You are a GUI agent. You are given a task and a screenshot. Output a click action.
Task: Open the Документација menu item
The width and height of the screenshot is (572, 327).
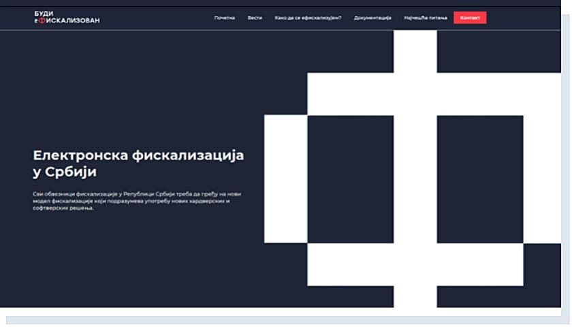tap(372, 18)
